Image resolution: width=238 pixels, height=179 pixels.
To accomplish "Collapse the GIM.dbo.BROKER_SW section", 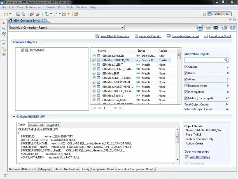I will [x=14, y=117].
